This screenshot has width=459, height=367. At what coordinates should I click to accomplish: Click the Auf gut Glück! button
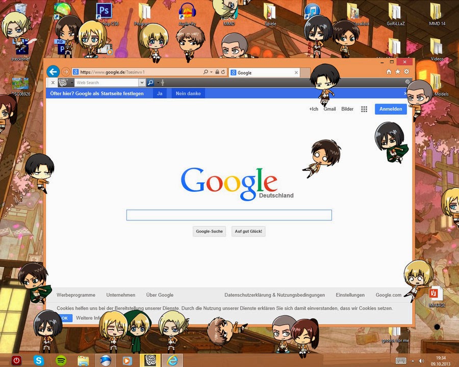tap(248, 231)
